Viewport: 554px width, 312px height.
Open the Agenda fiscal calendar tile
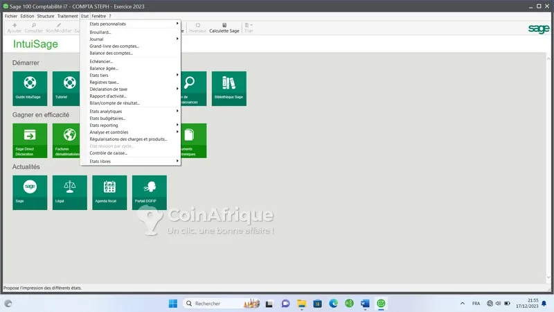point(109,192)
